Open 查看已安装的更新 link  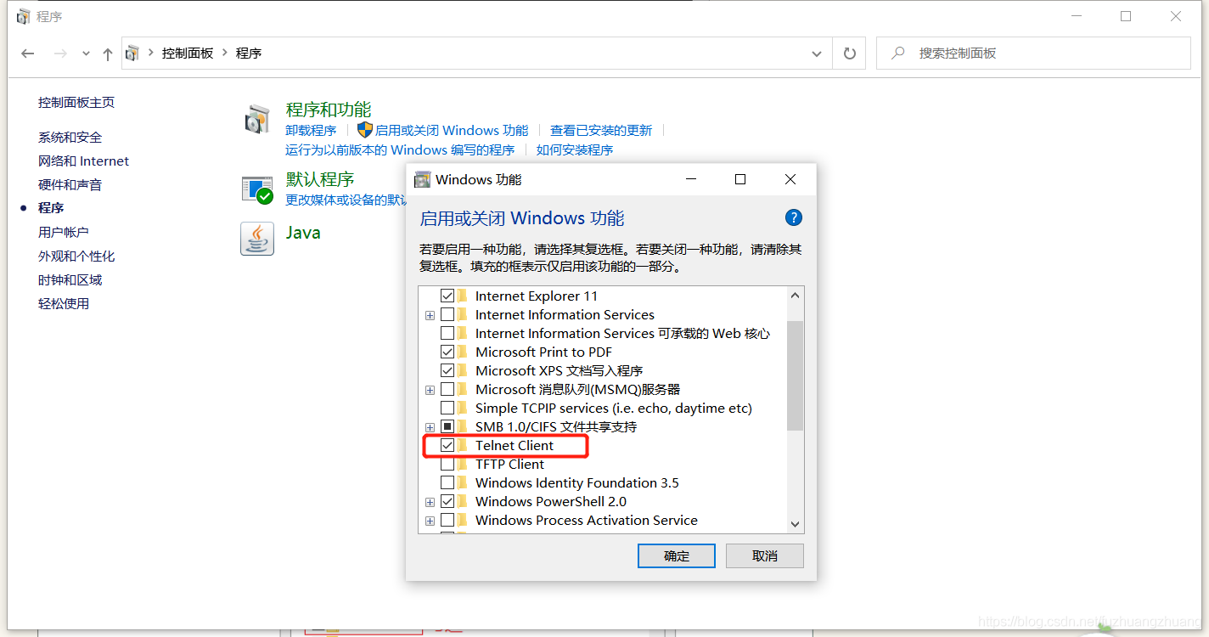click(601, 131)
